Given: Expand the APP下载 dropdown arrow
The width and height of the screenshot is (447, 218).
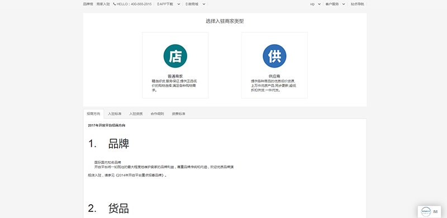Looking at the screenshot, I should (178, 4).
